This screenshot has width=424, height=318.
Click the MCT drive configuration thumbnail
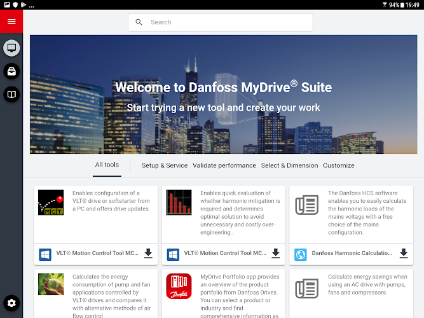pyautogui.click(x=51, y=202)
